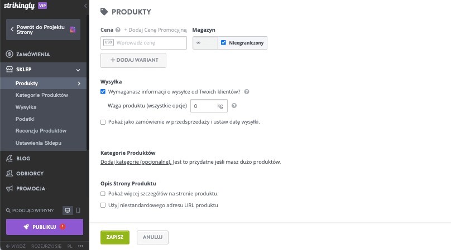
Task: Open the three-dots more options menu
Action: 80,246
